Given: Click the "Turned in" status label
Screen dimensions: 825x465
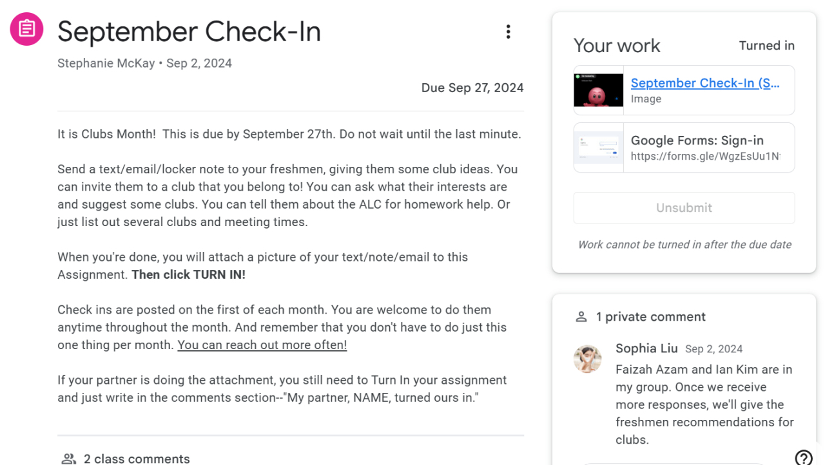Looking at the screenshot, I should [766, 46].
